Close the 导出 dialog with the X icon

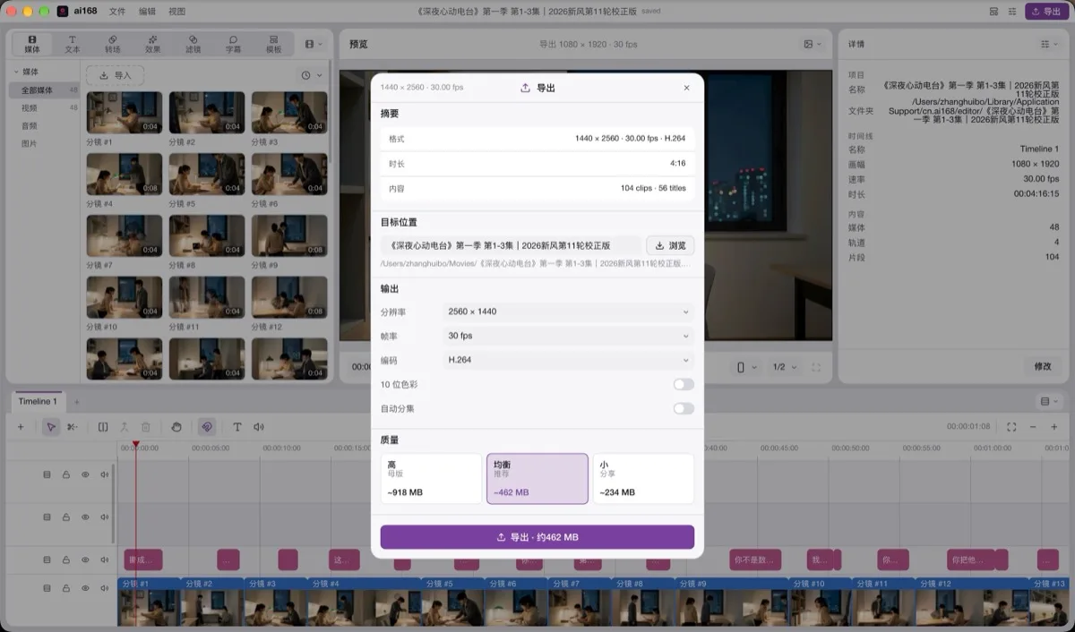[686, 88]
